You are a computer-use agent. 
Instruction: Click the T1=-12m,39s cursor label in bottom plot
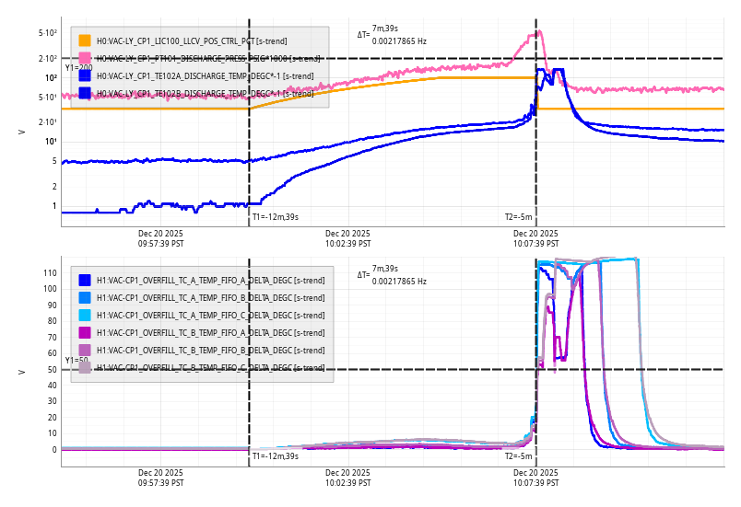pyautogui.click(x=276, y=456)
